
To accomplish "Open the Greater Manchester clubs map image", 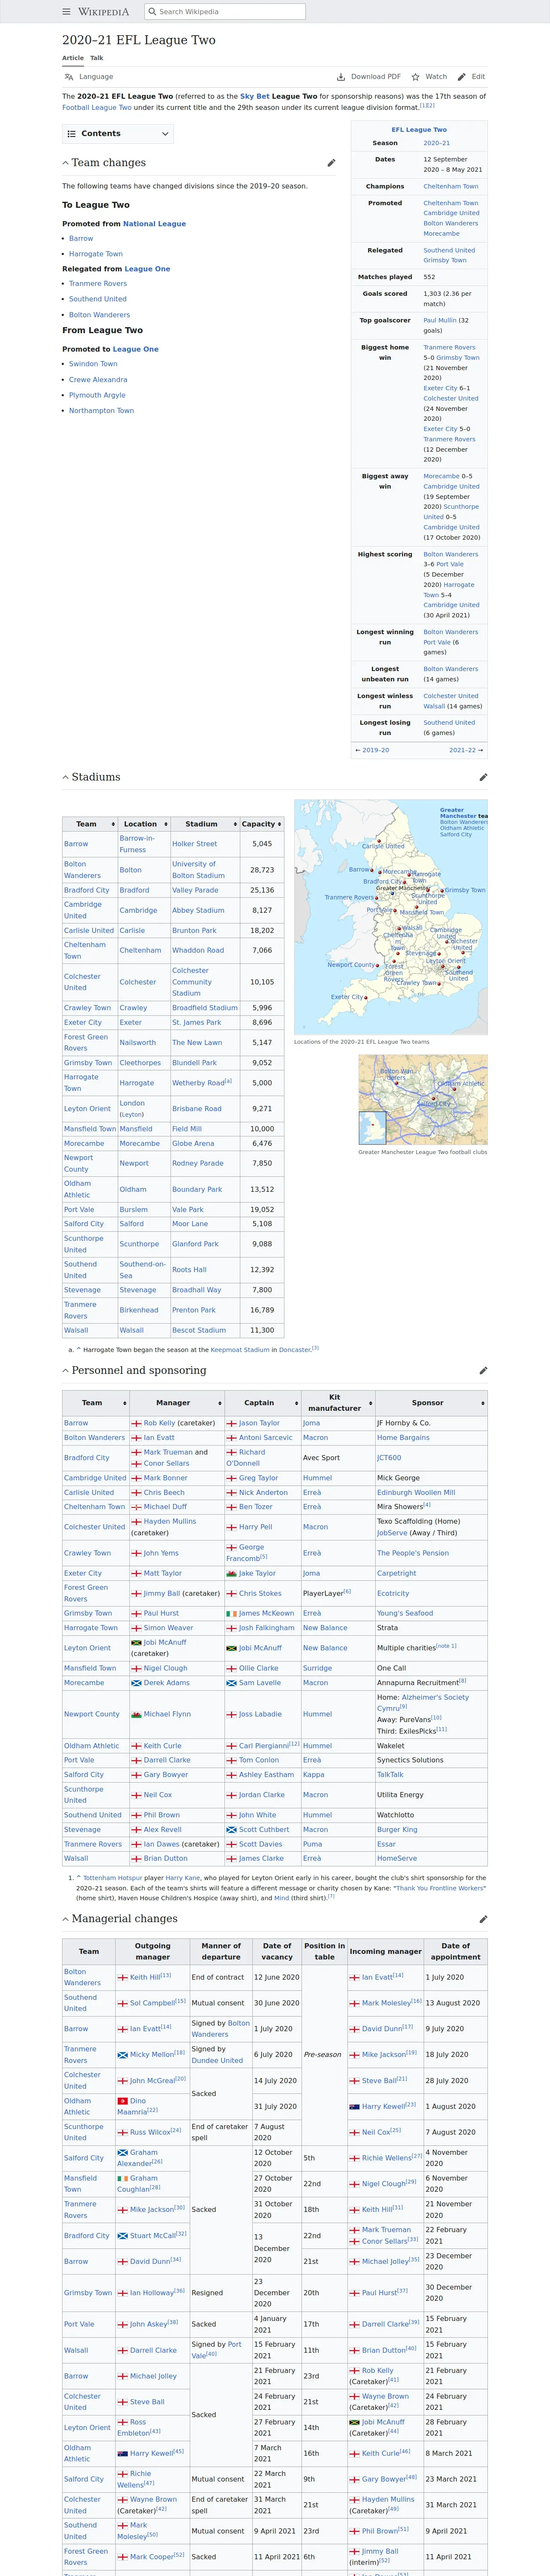I will pos(423,1100).
